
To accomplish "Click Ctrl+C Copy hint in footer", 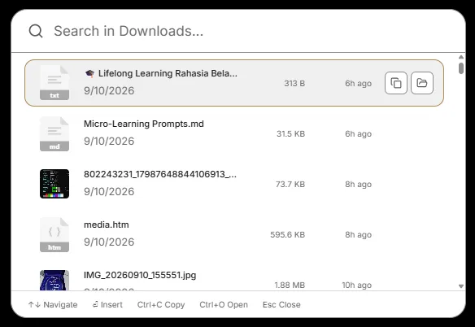I will tap(161, 304).
